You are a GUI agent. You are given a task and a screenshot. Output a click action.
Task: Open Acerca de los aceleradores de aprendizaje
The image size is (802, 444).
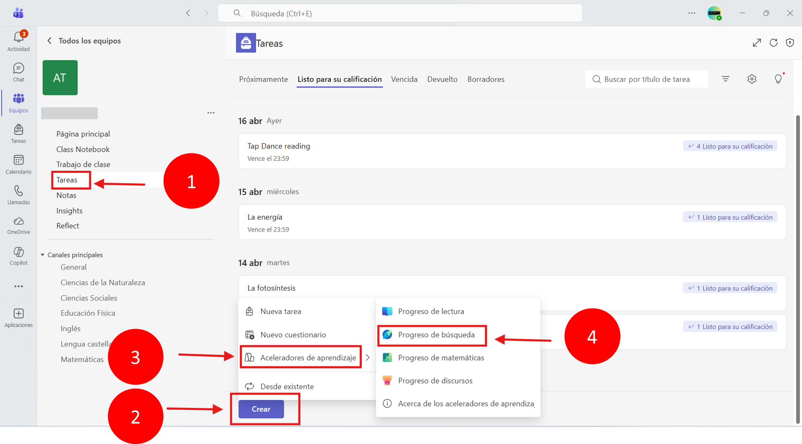click(x=458, y=404)
